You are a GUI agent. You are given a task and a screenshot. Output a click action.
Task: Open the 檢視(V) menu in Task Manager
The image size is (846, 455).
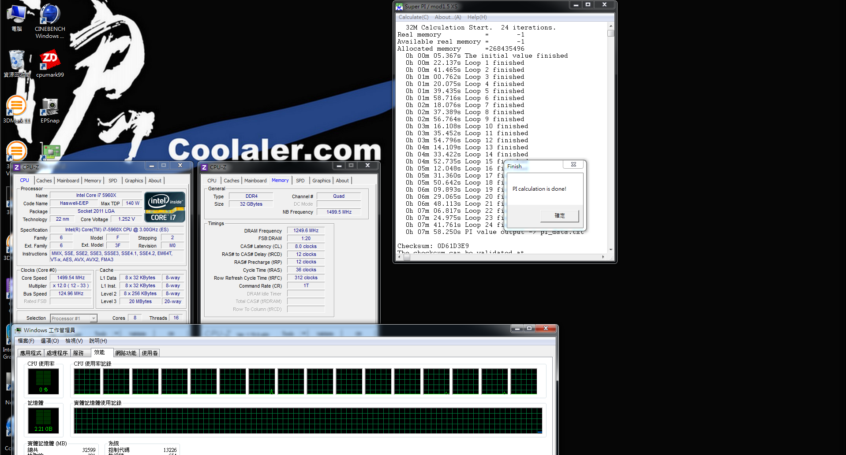point(74,341)
